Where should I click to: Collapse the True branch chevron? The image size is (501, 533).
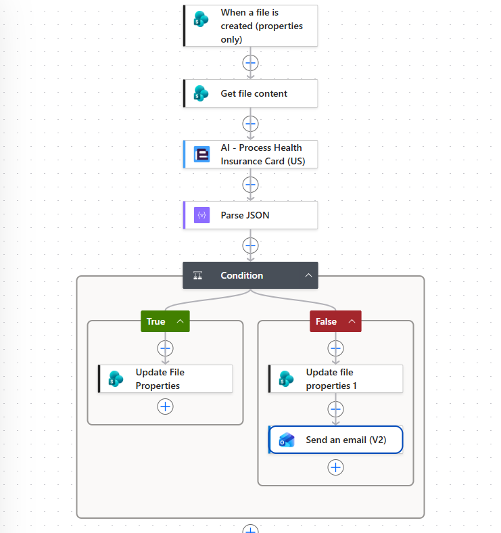180,321
